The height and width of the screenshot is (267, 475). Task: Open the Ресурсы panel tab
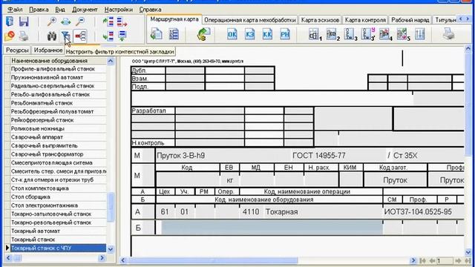(x=17, y=50)
